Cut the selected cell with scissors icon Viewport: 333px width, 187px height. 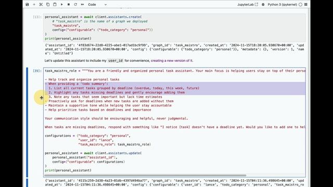pos(41,5)
